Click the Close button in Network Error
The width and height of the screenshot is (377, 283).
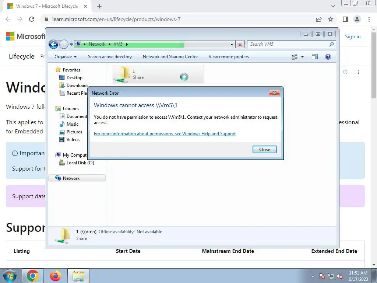click(264, 150)
